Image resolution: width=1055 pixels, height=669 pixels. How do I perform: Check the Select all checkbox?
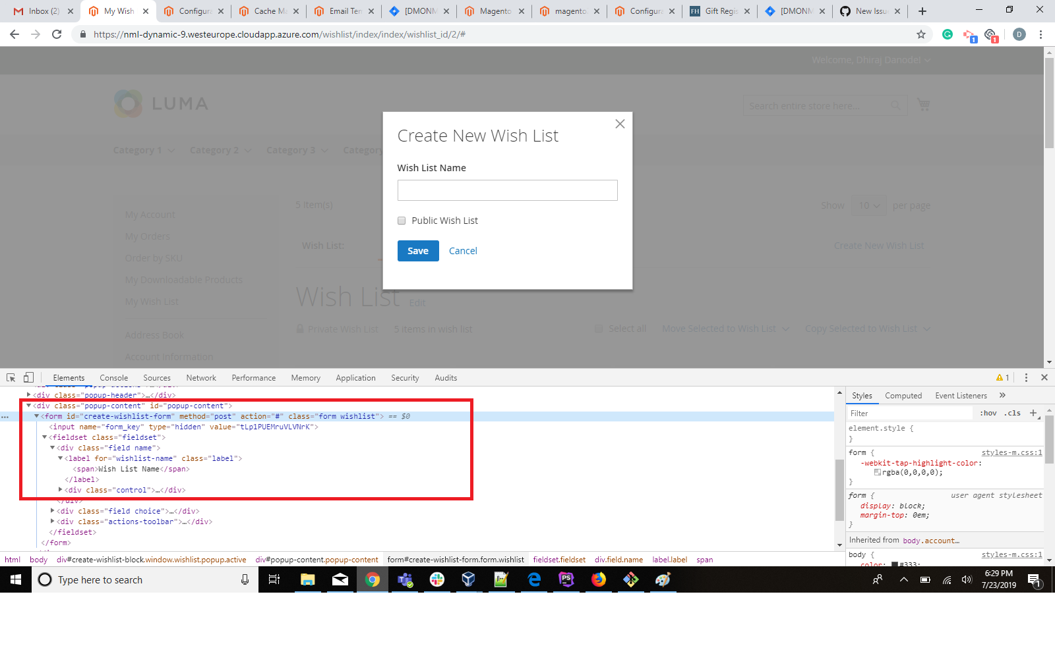pyautogui.click(x=599, y=329)
